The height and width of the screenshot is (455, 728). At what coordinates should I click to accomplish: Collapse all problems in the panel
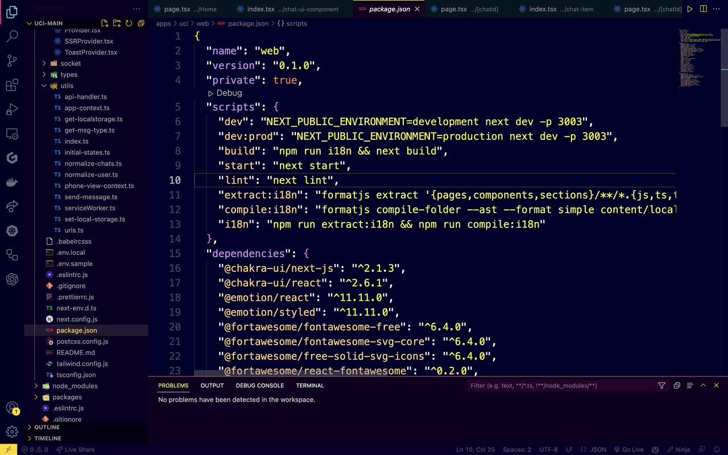coord(677,386)
